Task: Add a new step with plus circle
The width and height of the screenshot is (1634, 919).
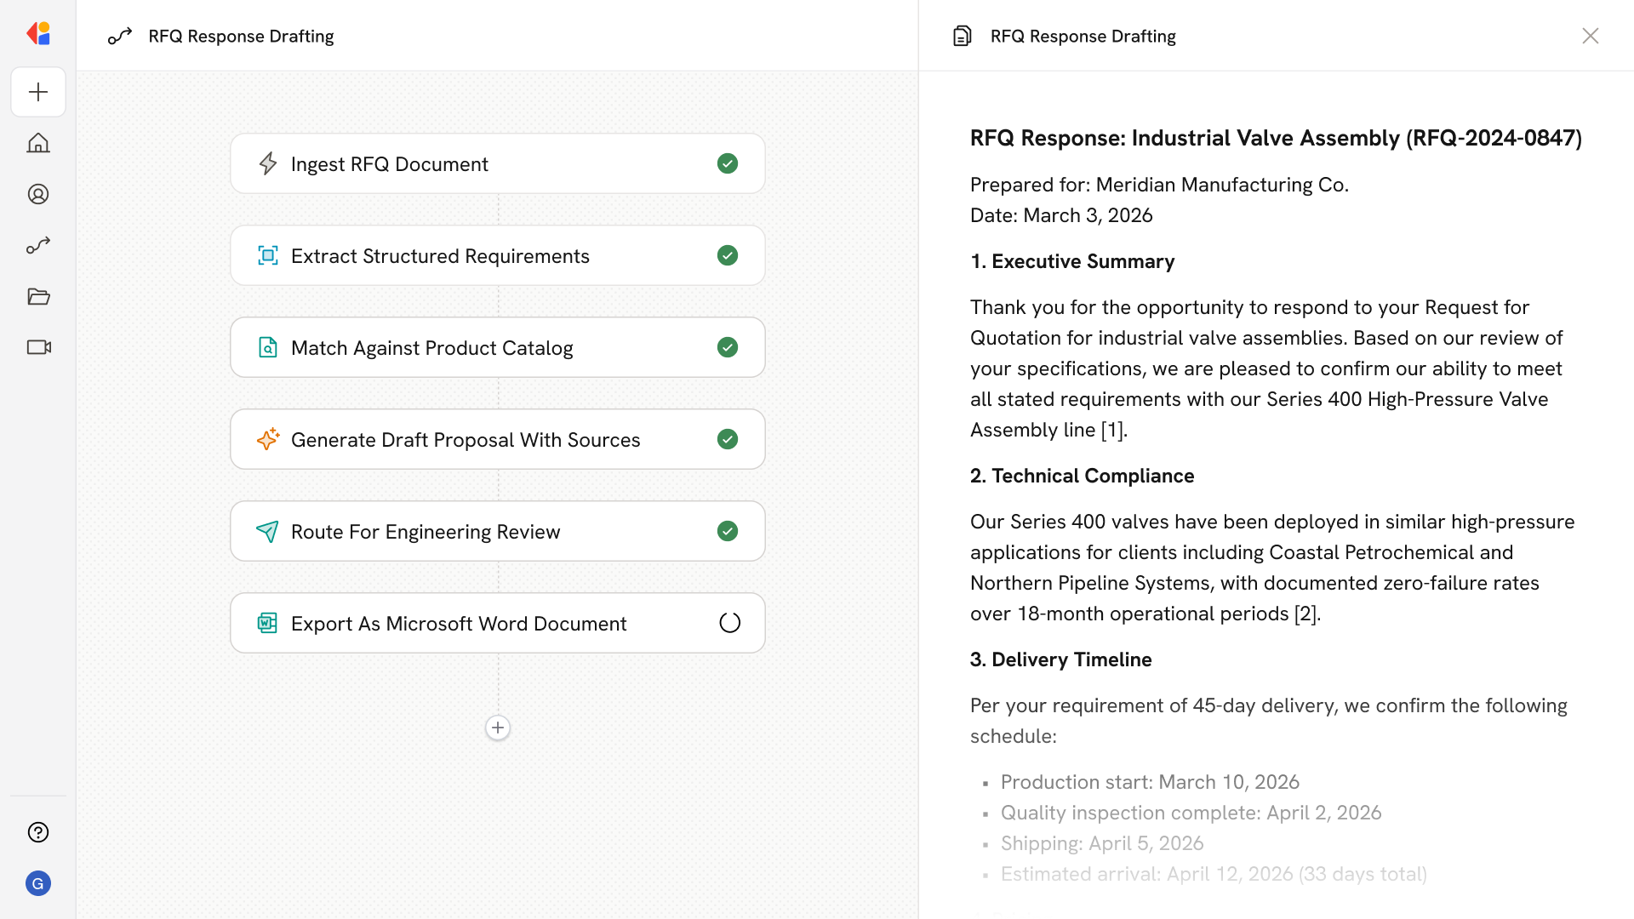Action: coord(498,728)
